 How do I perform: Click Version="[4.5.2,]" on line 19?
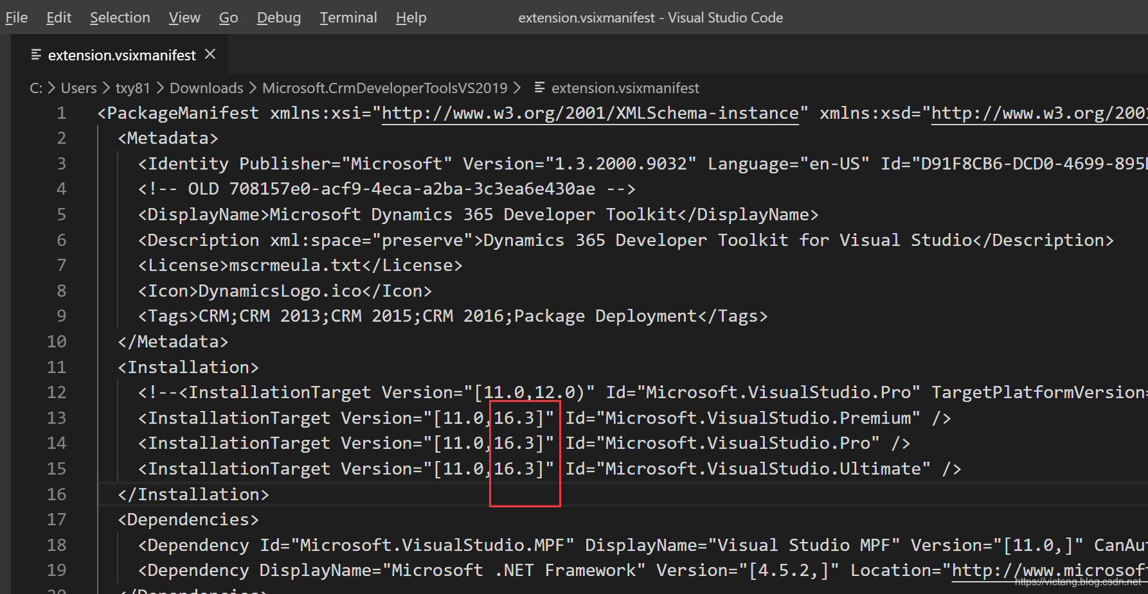(748, 570)
